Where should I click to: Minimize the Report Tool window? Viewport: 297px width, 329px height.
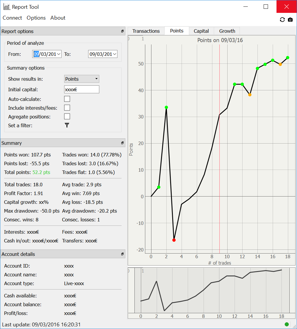[x=245, y=7]
